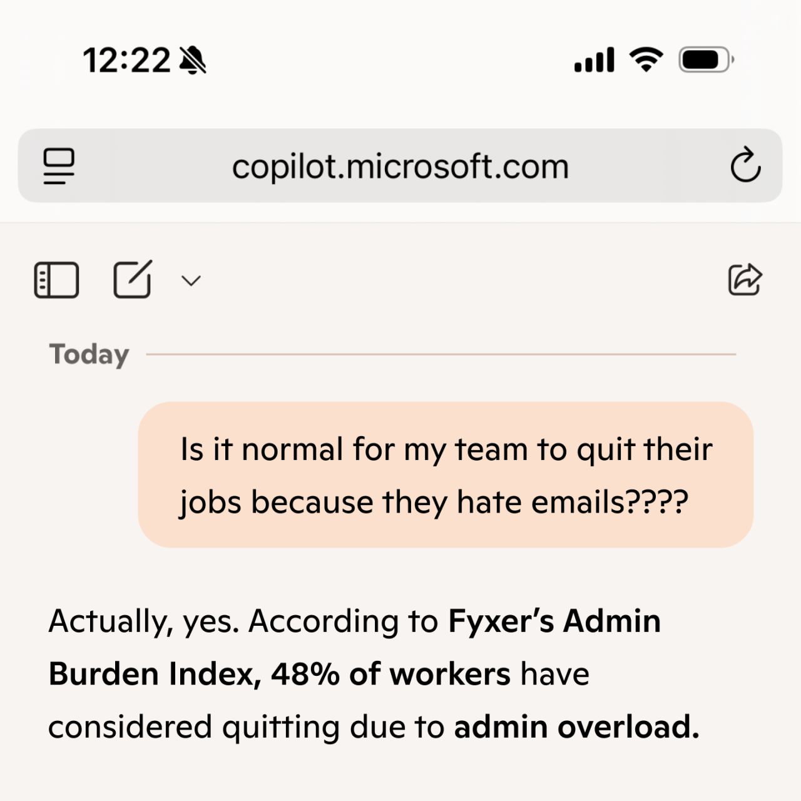Tap the cellular signal bars
This screenshot has height=801, width=801.
[x=594, y=60]
